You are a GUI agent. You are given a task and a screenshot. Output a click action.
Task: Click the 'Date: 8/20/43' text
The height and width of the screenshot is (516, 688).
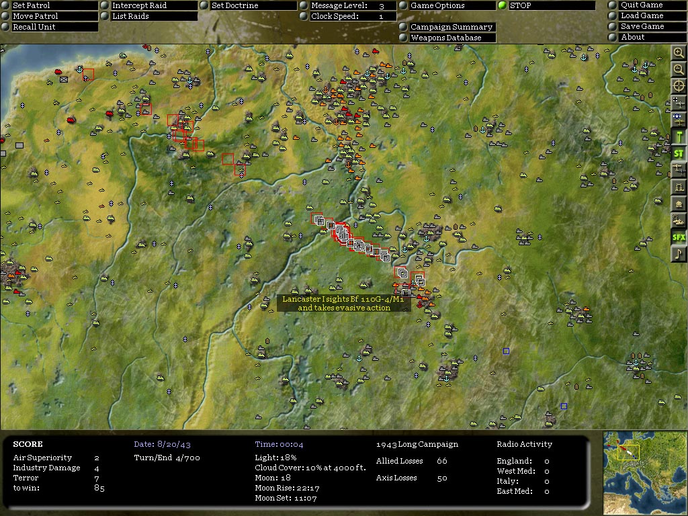coord(163,444)
